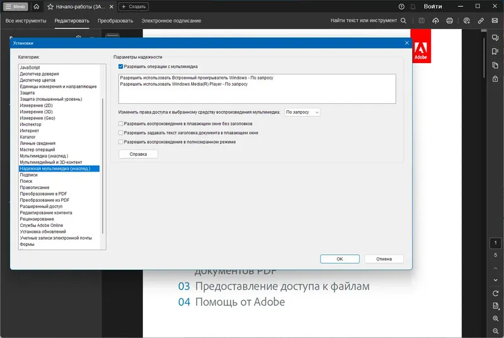Click next page down arrow

pos(495,280)
